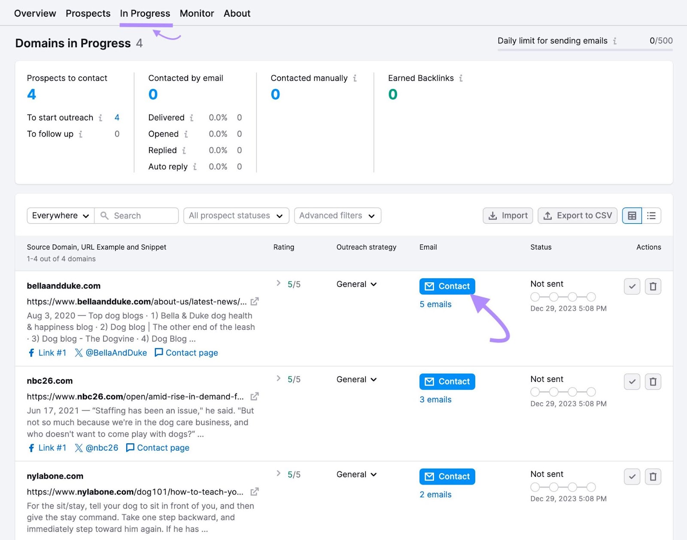This screenshot has height=540, width=687.
Task: Switch to list view layout
Action: click(651, 215)
